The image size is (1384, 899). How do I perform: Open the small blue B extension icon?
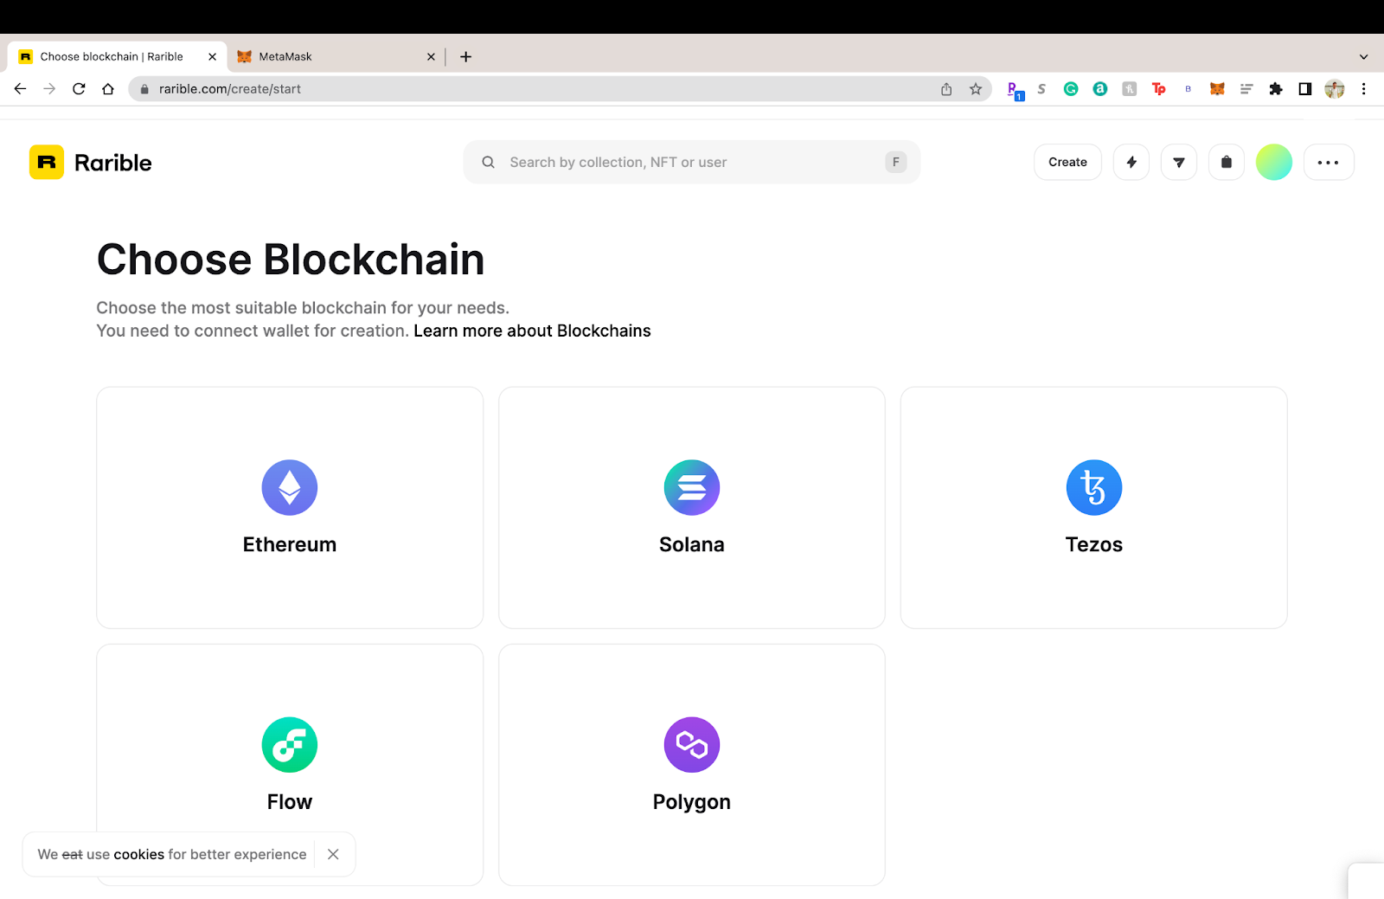1189,89
